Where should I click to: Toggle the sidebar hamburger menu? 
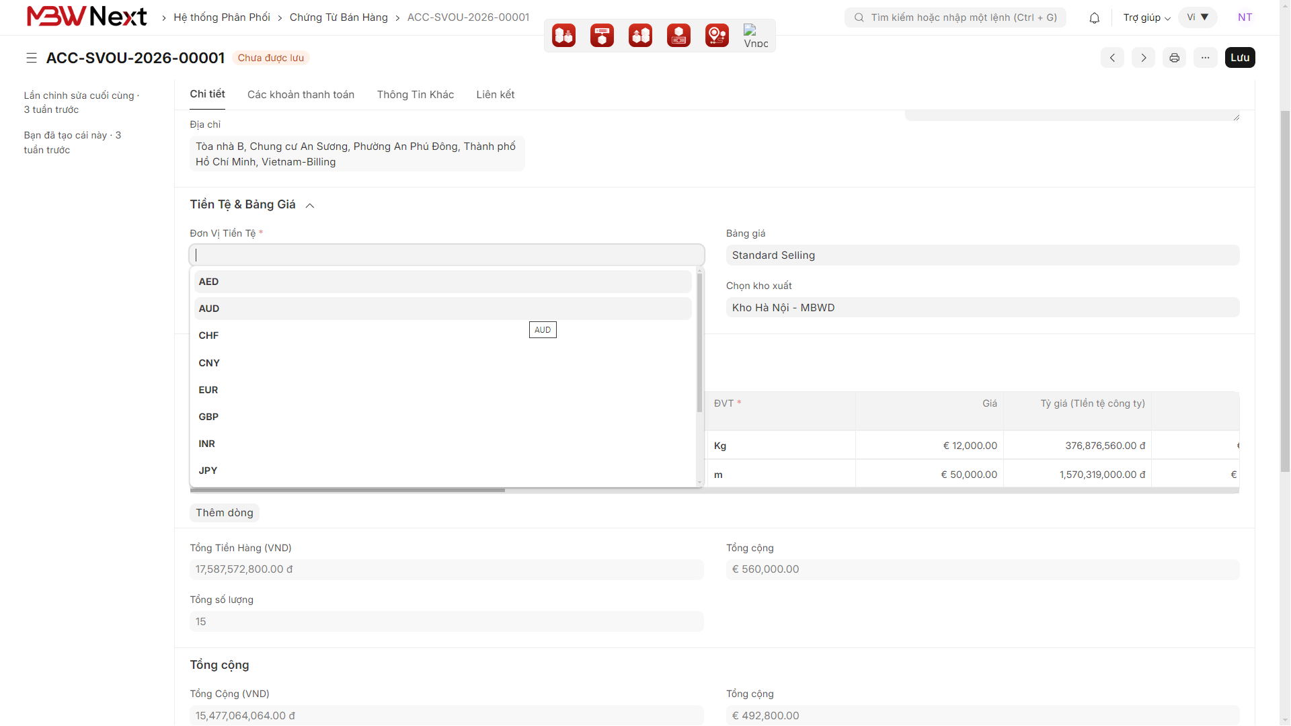point(32,58)
